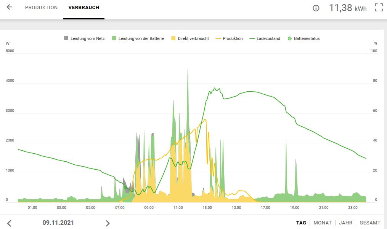The height and width of the screenshot is (229, 387).
Task: Go to the previous day arrow
Action: point(9,223)
